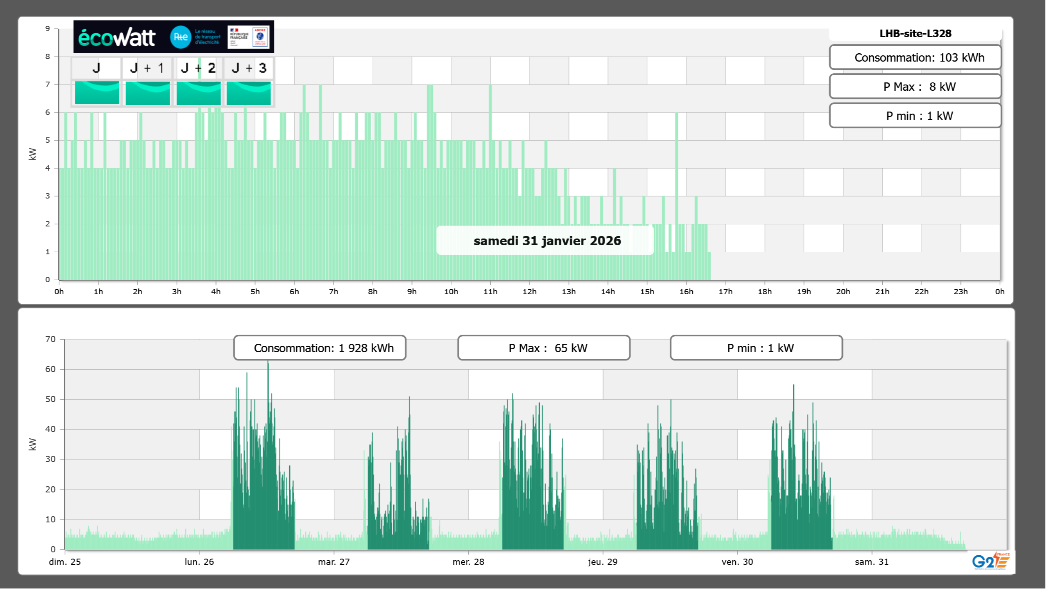Click the lun. 26 axis label
Image resolution: width=1046 pixels, height=589 pixels.
[x=199, y=562]
